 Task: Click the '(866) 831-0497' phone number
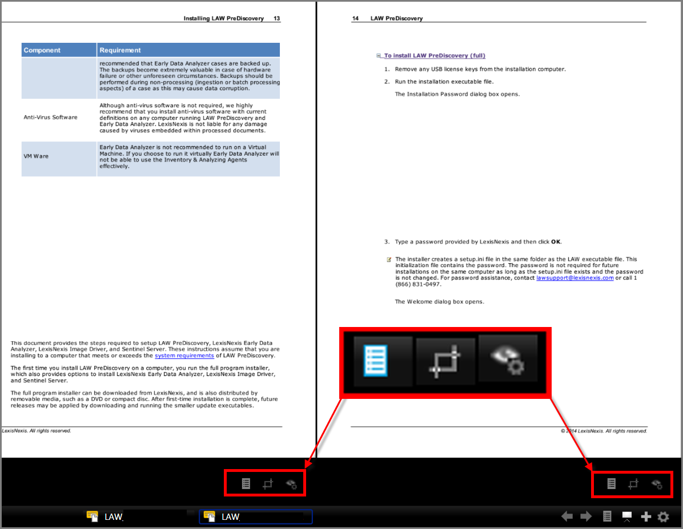tap(417, 284)
